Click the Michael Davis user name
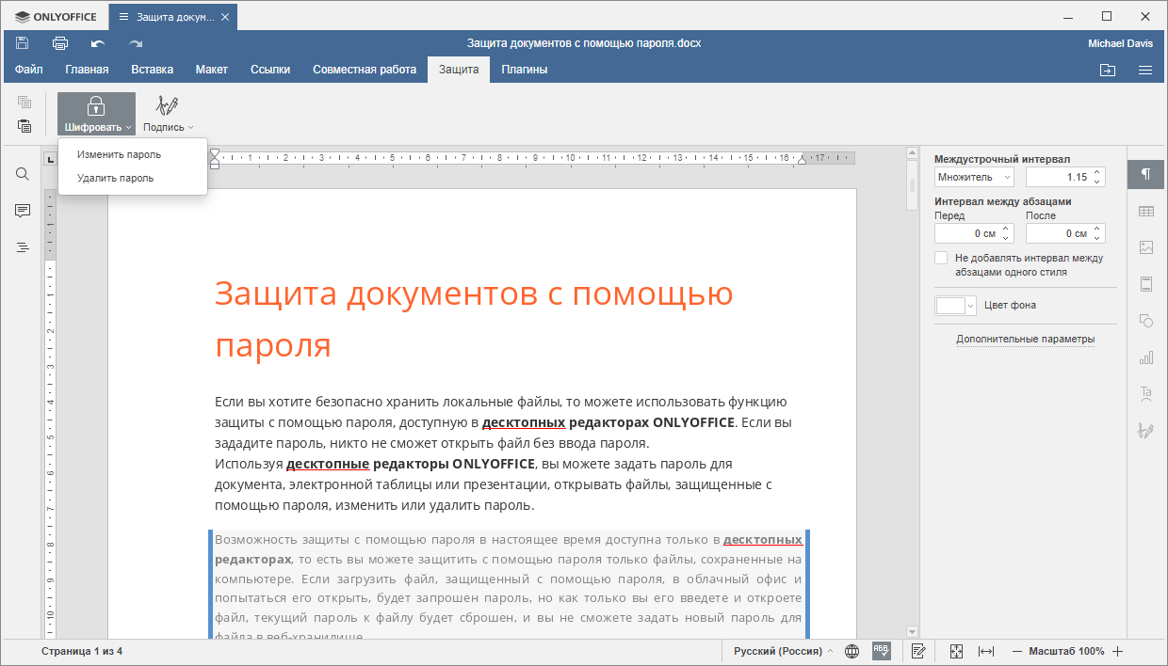 1120,43
